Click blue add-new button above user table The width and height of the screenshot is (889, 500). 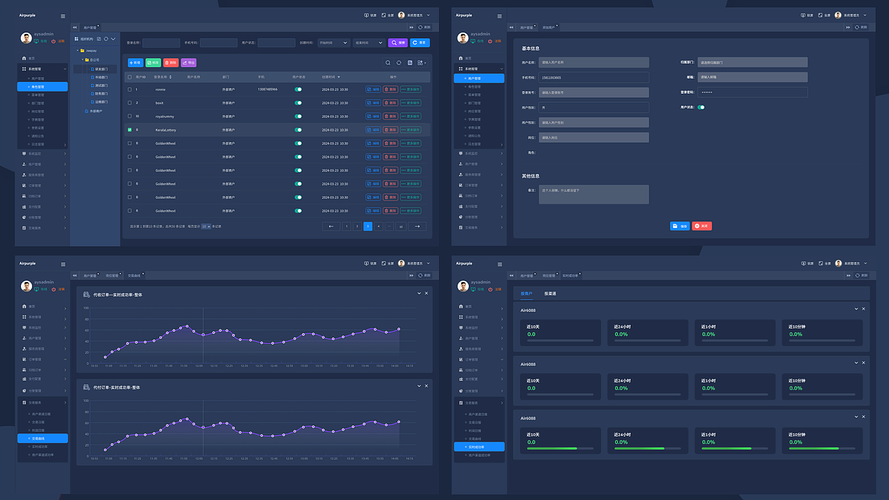tap(135, 62)
